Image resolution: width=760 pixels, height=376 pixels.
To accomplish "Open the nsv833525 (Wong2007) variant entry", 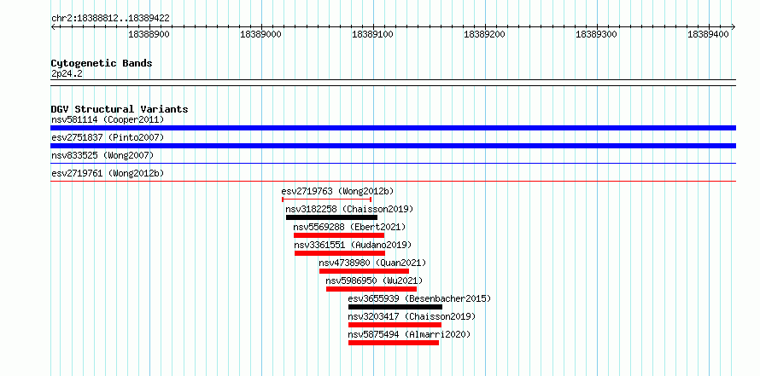I will tap(102, 155).
